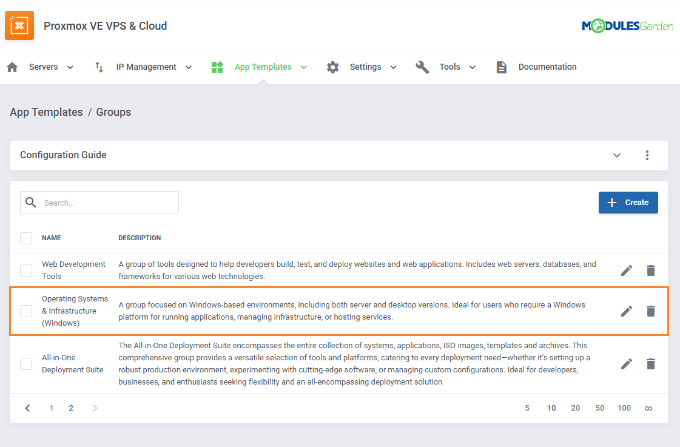This screenshot has width=680, height=447.
Task: Check the Operating Systems & Infrastructure row checkbox
Action: pos(26,311)
